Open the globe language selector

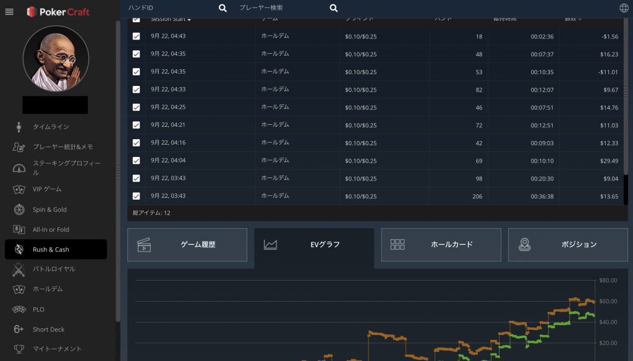pos(624,8)
